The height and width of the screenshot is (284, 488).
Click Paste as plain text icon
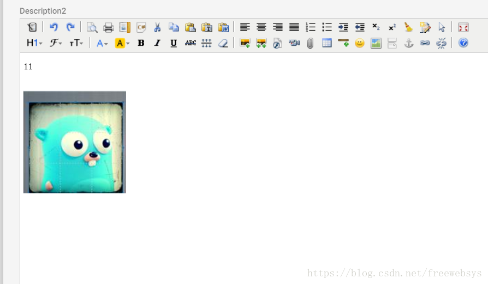(x=207, y=27)
